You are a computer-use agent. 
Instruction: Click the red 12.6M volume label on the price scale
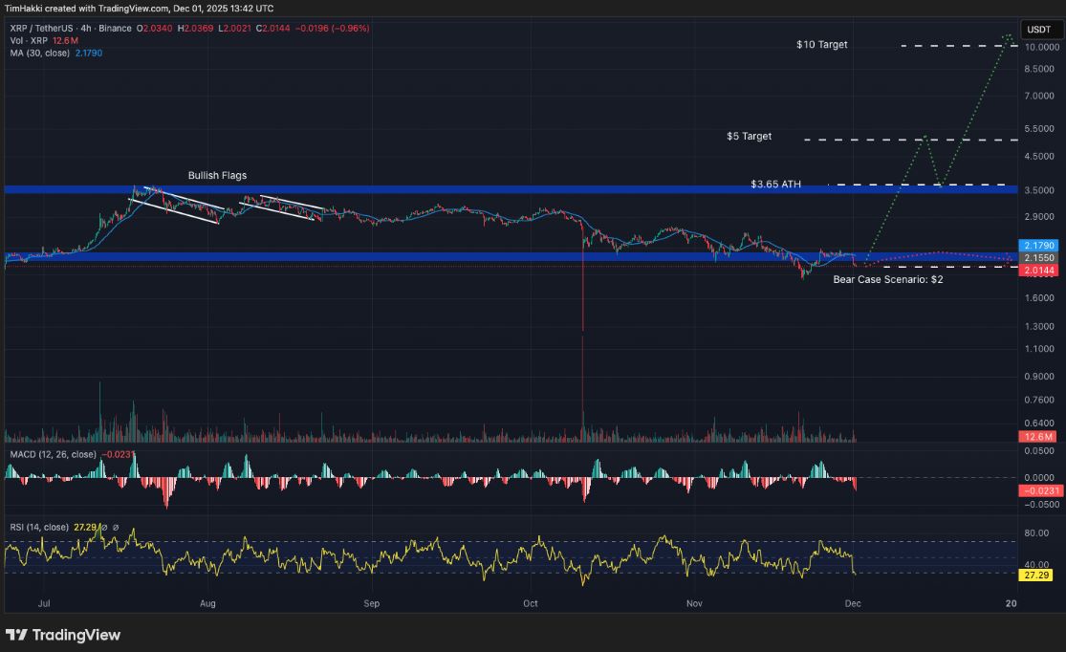[x=1038, y=437]
